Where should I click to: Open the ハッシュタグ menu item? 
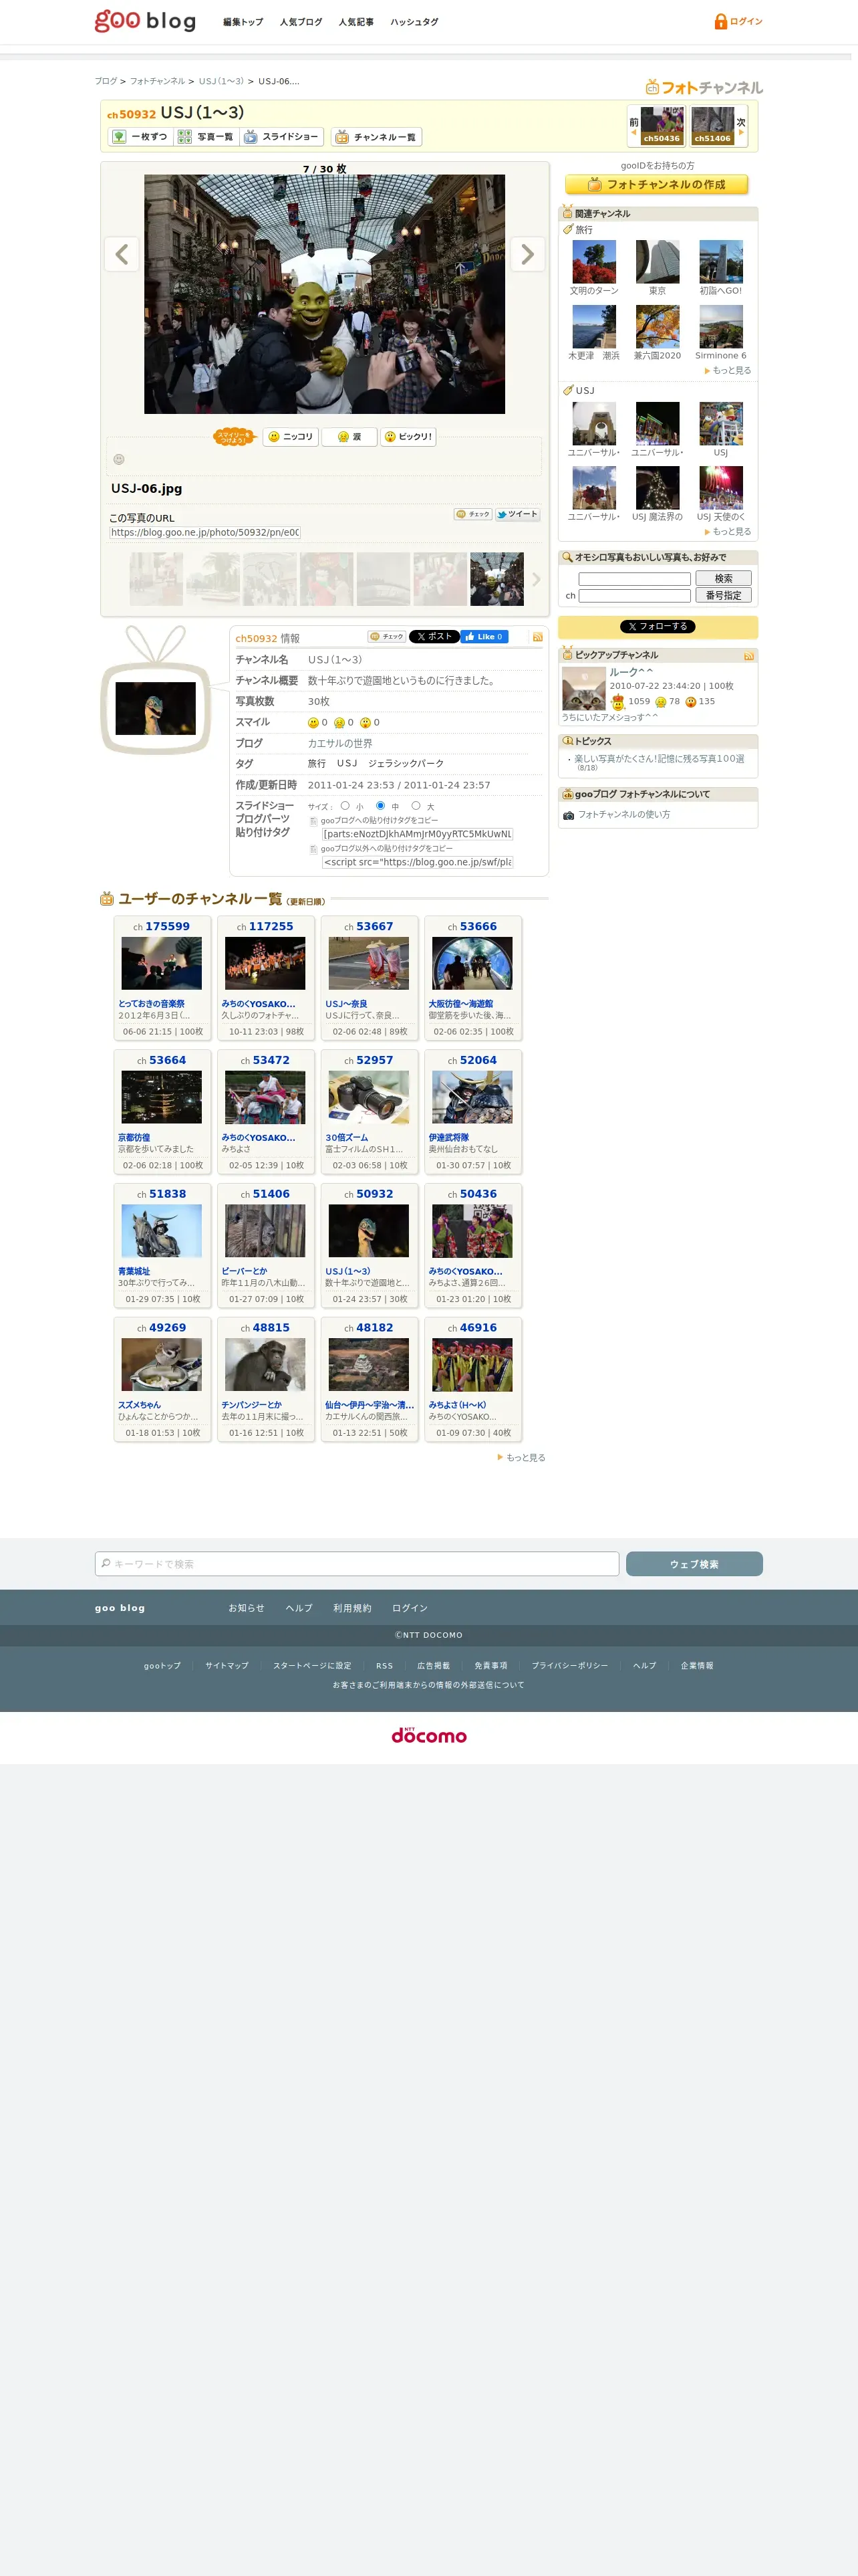pyautogui.click(x=414, y=22)
